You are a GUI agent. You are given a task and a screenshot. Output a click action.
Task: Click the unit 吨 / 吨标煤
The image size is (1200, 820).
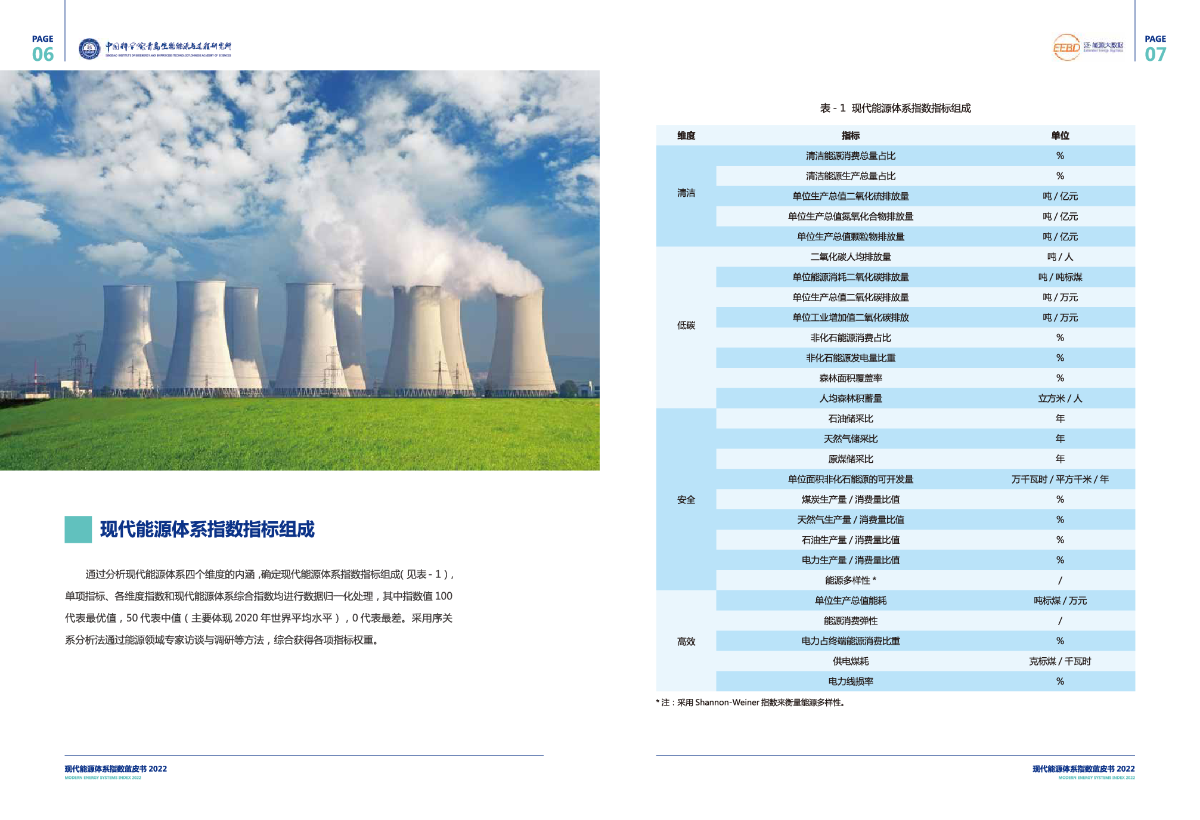pyautogui.click(x=1060, y=277)
